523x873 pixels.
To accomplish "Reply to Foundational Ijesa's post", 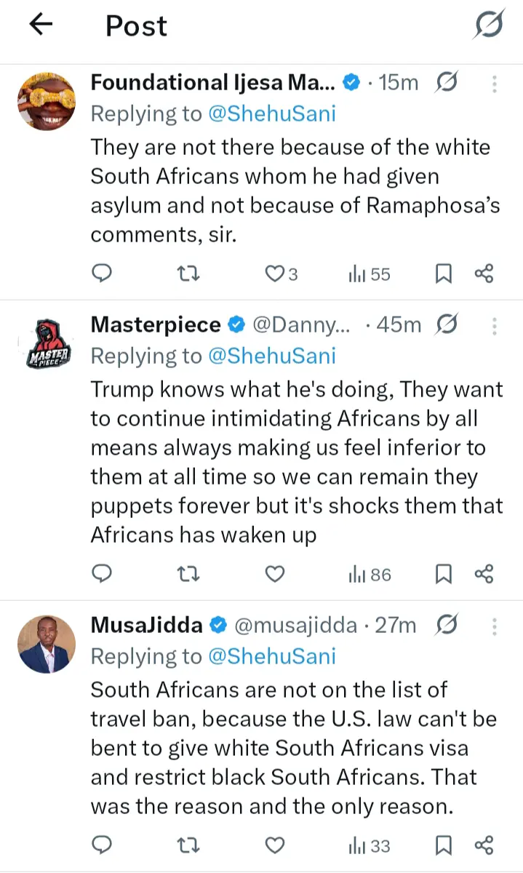I will tap(103, 274).
